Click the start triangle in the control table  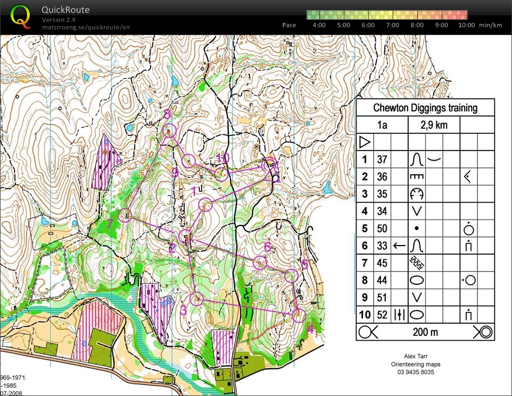tap(365, 142)
